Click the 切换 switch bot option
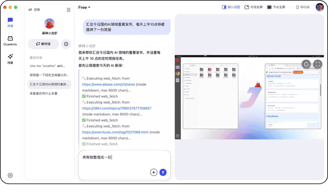 pos(34,10)
